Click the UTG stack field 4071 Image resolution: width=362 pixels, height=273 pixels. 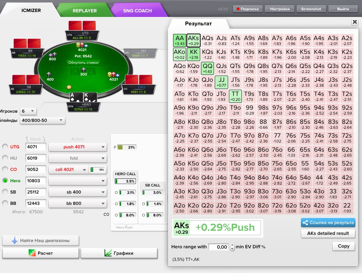coord(36,147)
